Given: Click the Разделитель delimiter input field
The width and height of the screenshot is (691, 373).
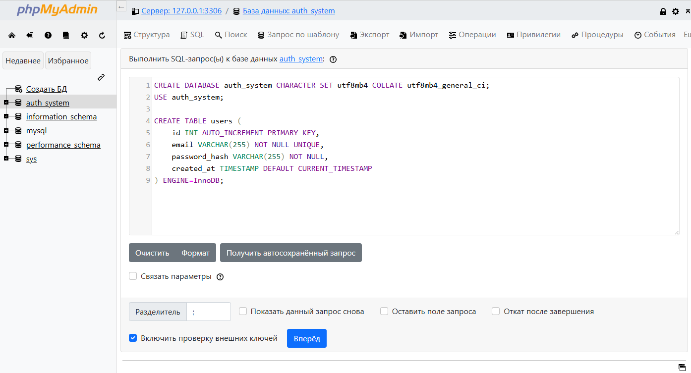Looking at the screenshot, I should (209, 312).
